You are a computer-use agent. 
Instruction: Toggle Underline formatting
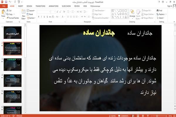[44, 17]
